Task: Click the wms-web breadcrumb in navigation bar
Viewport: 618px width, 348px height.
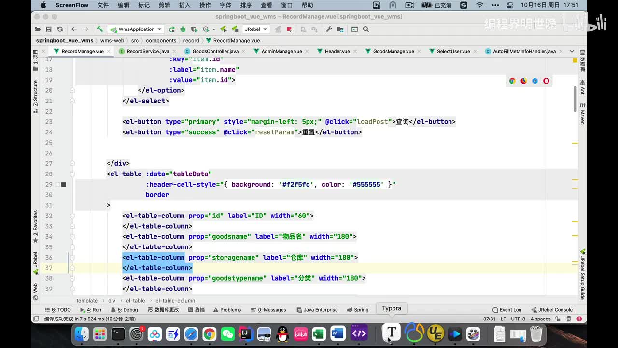Action: 112,41
